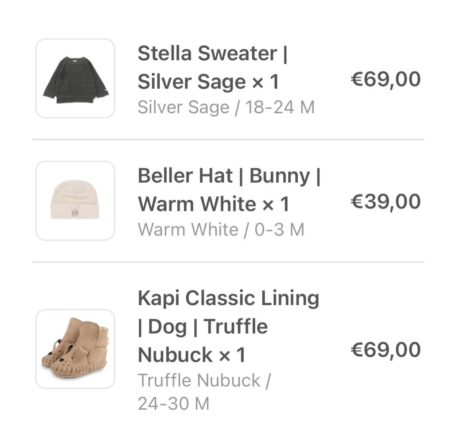Select the Stella Sweater Silver Sage title

pyautogui.click(x=213, y=68)
